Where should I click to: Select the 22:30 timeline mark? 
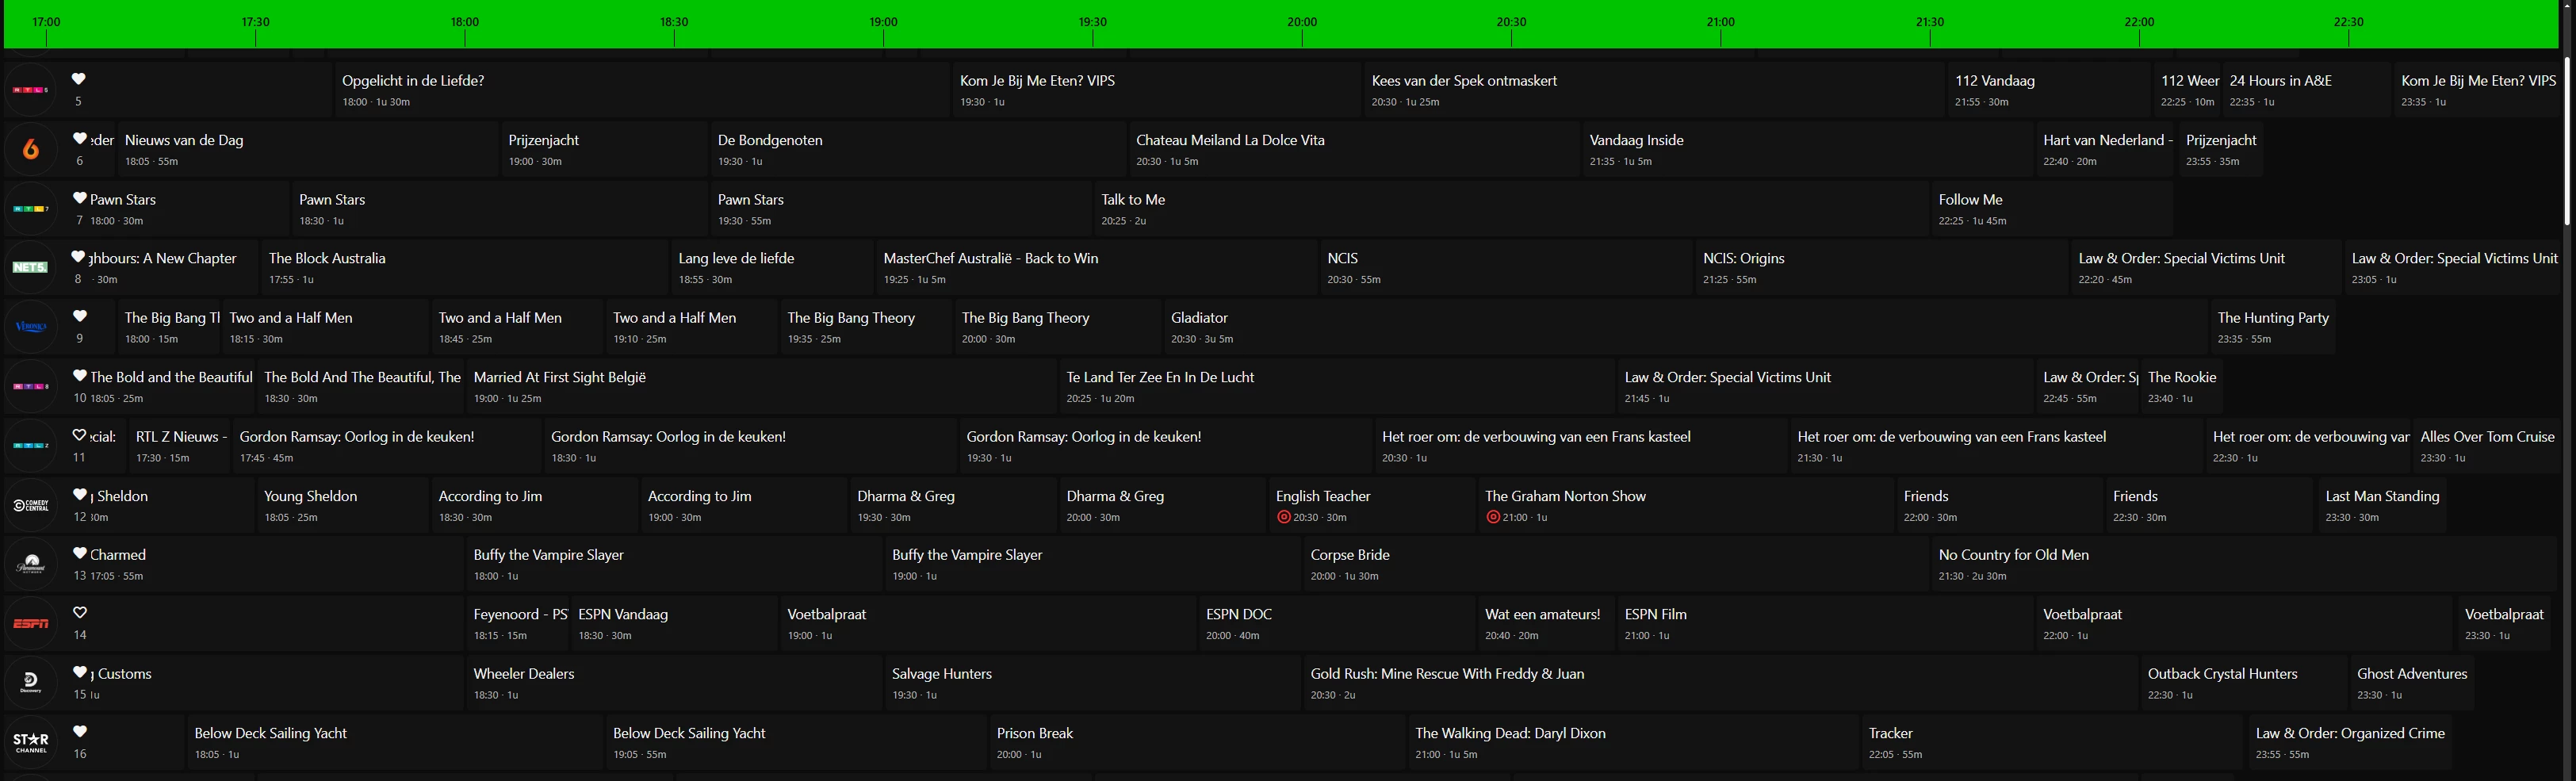pyautogui.click(x=2348, y=22)
